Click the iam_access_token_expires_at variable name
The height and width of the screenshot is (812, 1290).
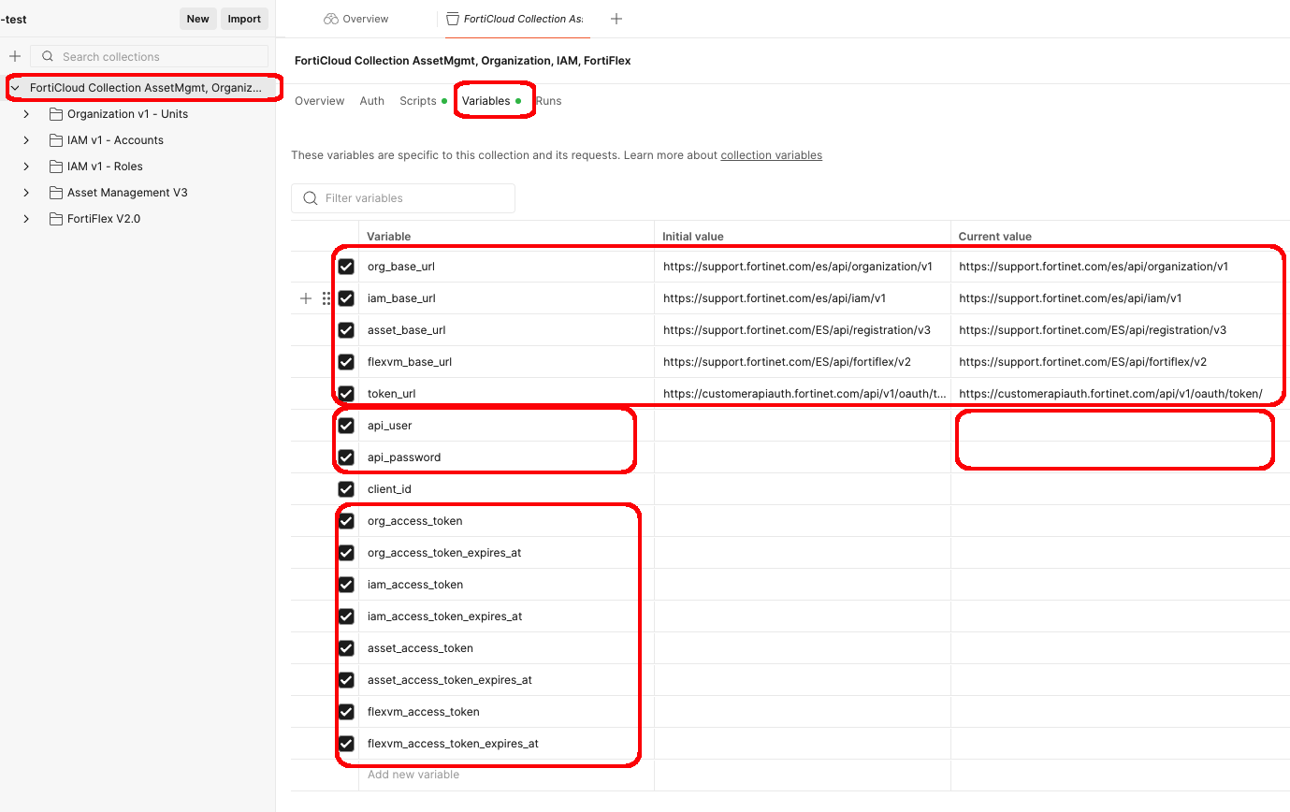pyautogui.click(x=445, y=616)
